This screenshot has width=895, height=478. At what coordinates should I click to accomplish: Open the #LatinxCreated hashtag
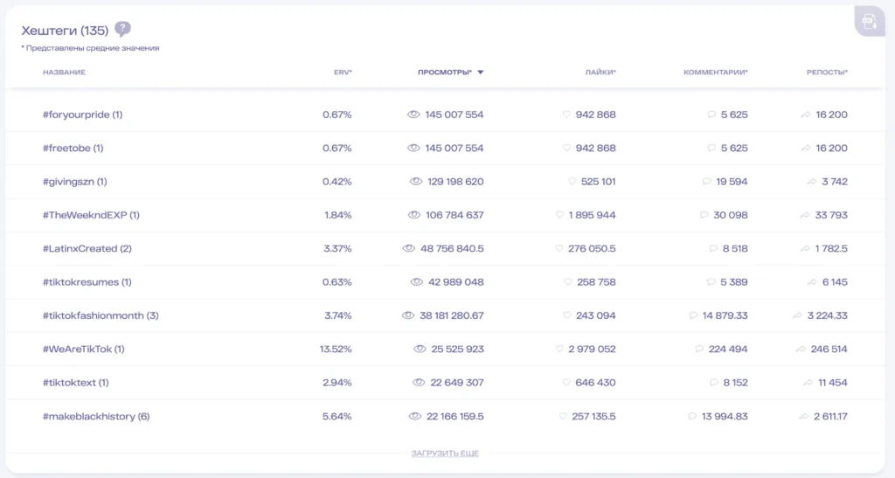(x=87, y=249)
